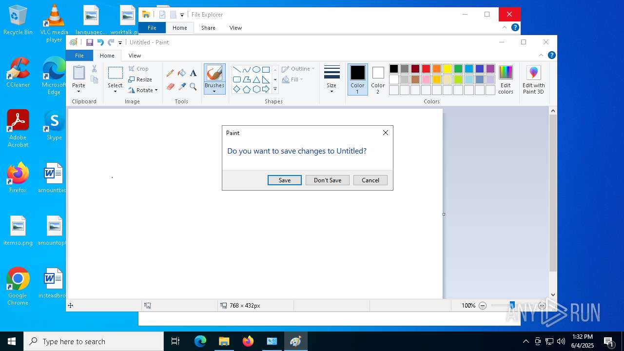
Task: Click the Copy icon in Clipboard group
Action: [x=95, y=79]
